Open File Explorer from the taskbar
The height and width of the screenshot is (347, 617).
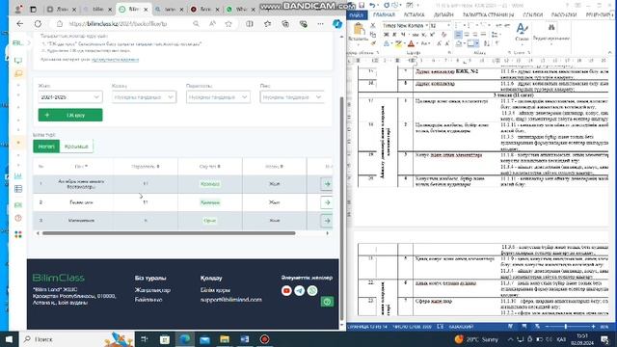tap(225, 338)
